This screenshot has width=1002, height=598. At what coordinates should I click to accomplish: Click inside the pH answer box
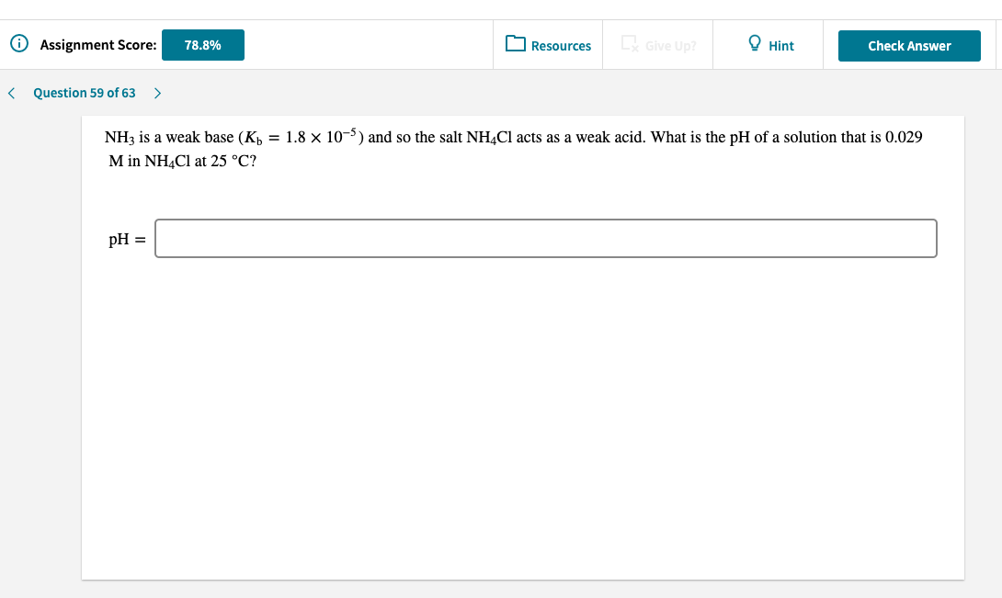[546, 238]
